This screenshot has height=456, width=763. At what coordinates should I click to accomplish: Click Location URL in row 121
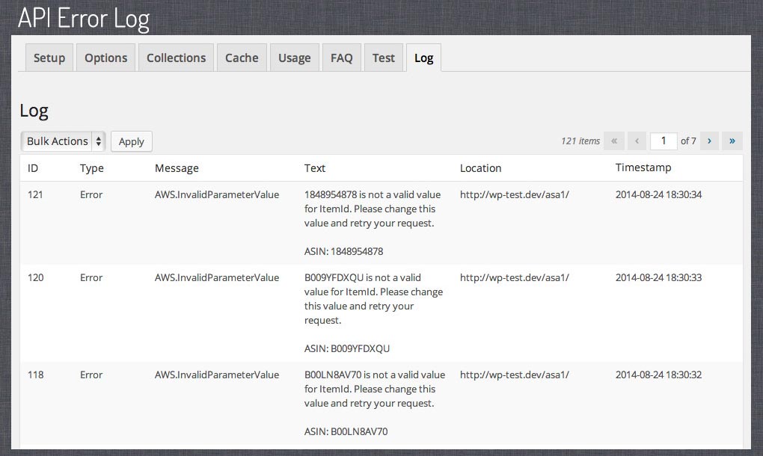515,194
